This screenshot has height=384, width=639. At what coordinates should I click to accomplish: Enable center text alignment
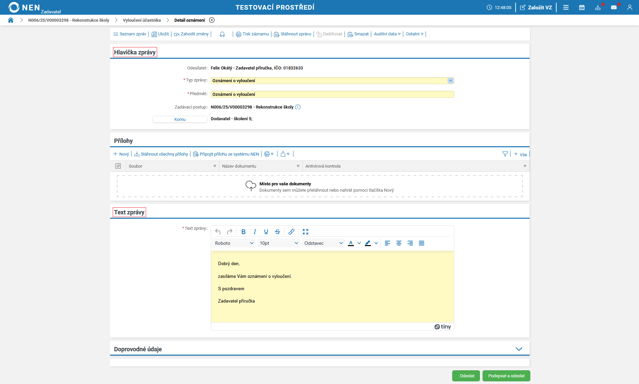399,243
